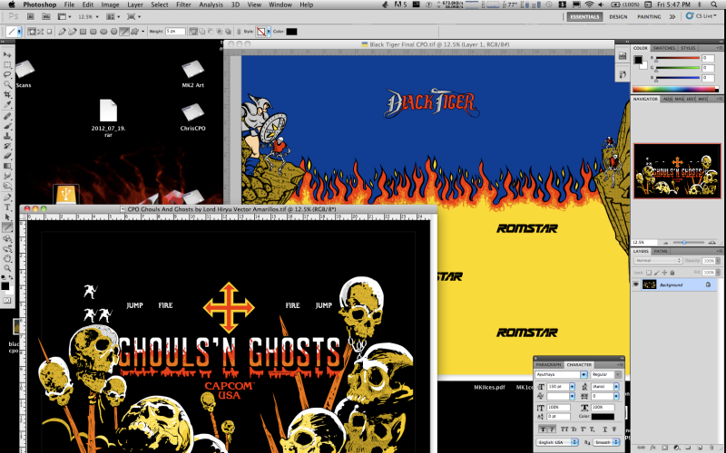Click the Navigator Ghouls'n Ghosts thumbnail

click(677, 171)
